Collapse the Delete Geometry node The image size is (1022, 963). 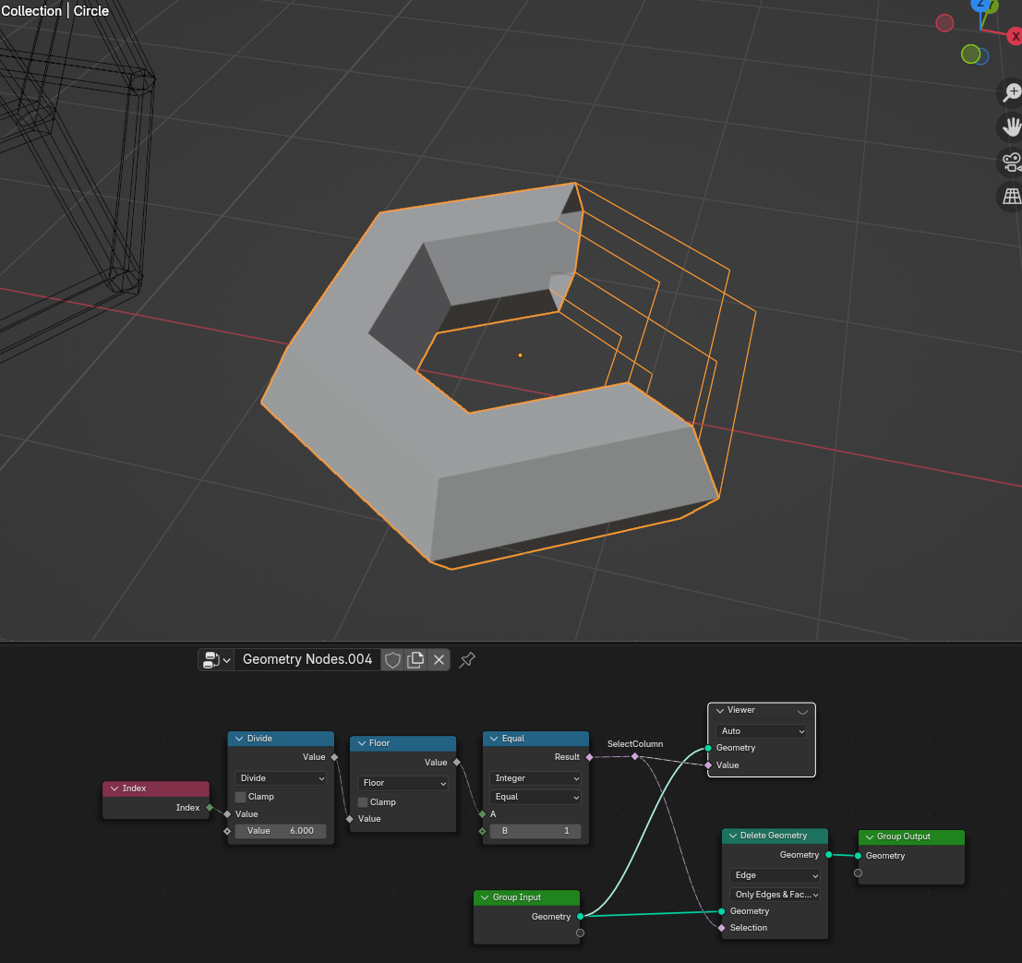coord(733,836)
